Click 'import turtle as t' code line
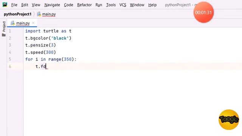The width and height of the screenshot is (242, 136). [x=48, y=31]
